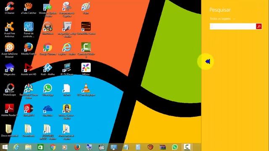Open PhotoScape desktop shortcut
The height and width of the screenshot is (151, 269).
pos(9,89)
